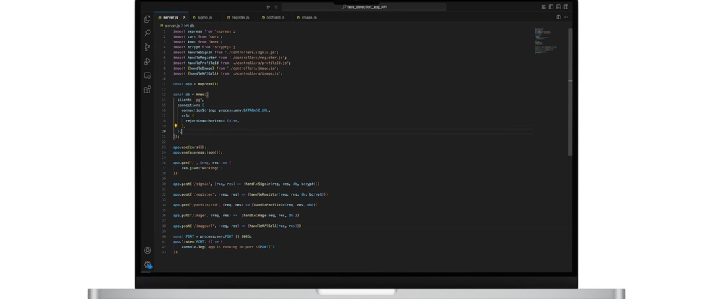Click the app.put('/image') line

pos(236,216)
